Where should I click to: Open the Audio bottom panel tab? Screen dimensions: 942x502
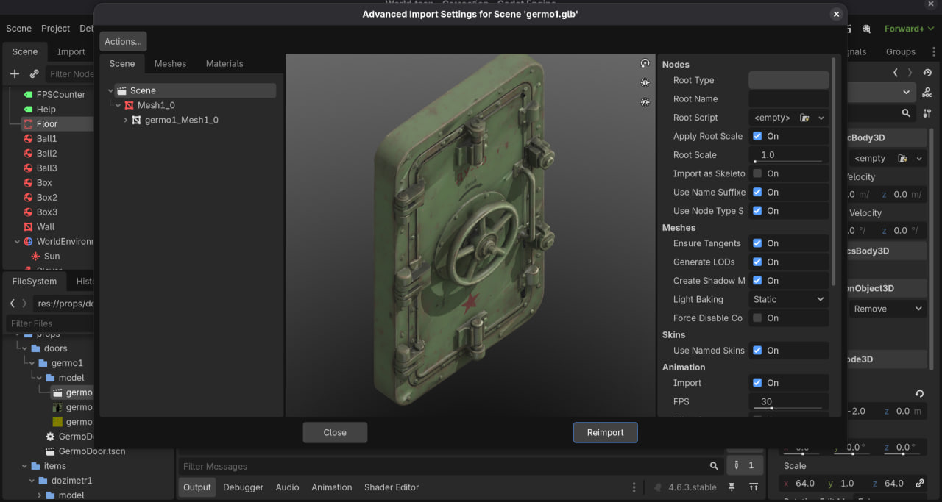point(287,487)
